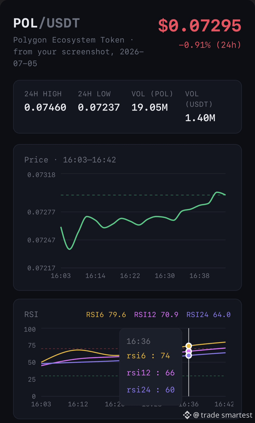Click the 0.07277 price axis label

(42, 212)
